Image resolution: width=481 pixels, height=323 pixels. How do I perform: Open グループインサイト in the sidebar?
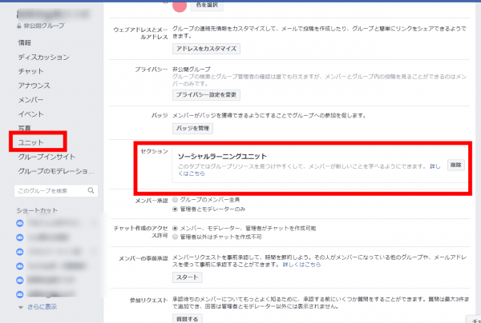tap(46, 157)
